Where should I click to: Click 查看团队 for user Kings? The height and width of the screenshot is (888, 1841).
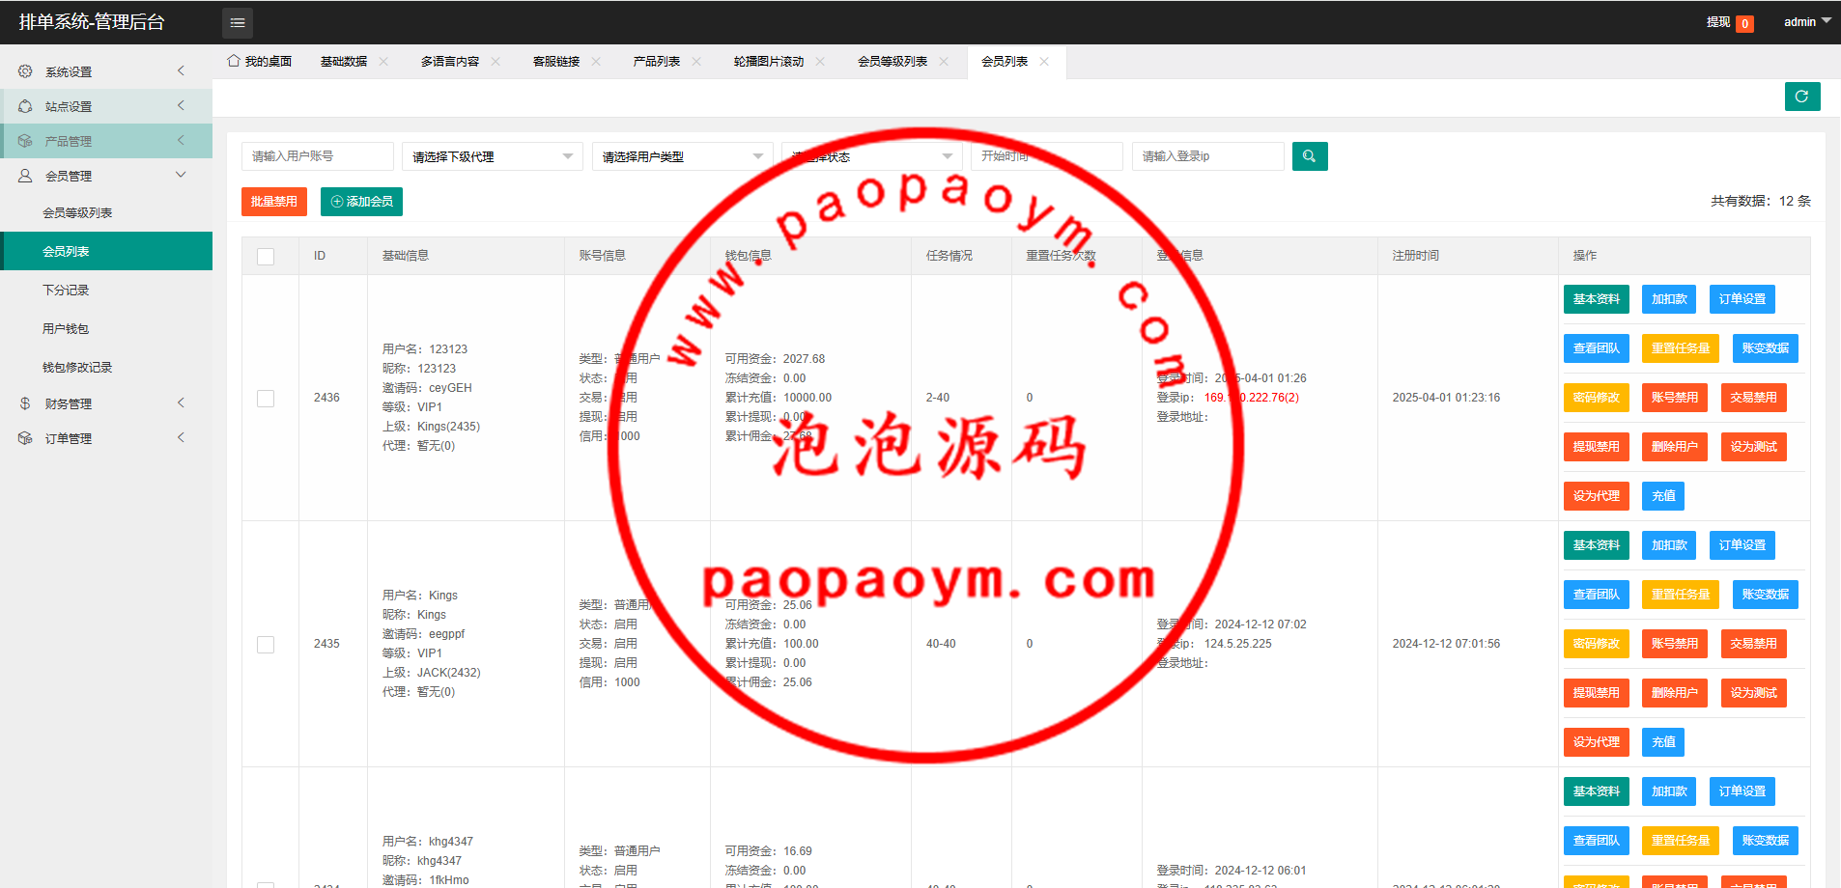(1597, 595)
